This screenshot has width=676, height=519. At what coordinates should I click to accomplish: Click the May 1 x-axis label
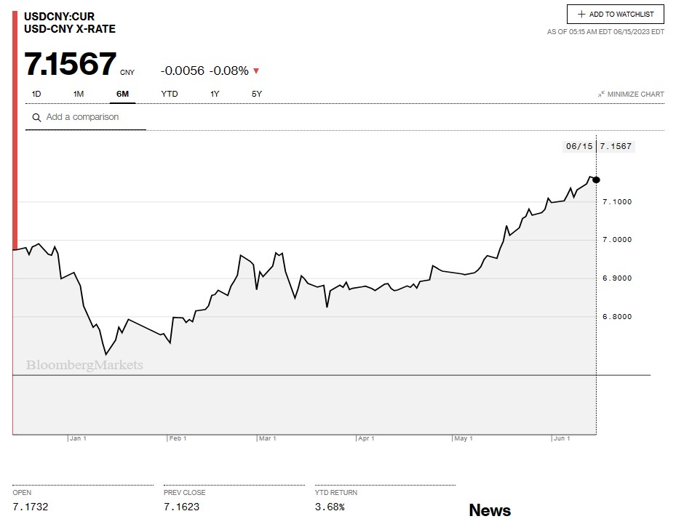click(x=464, y=438)
